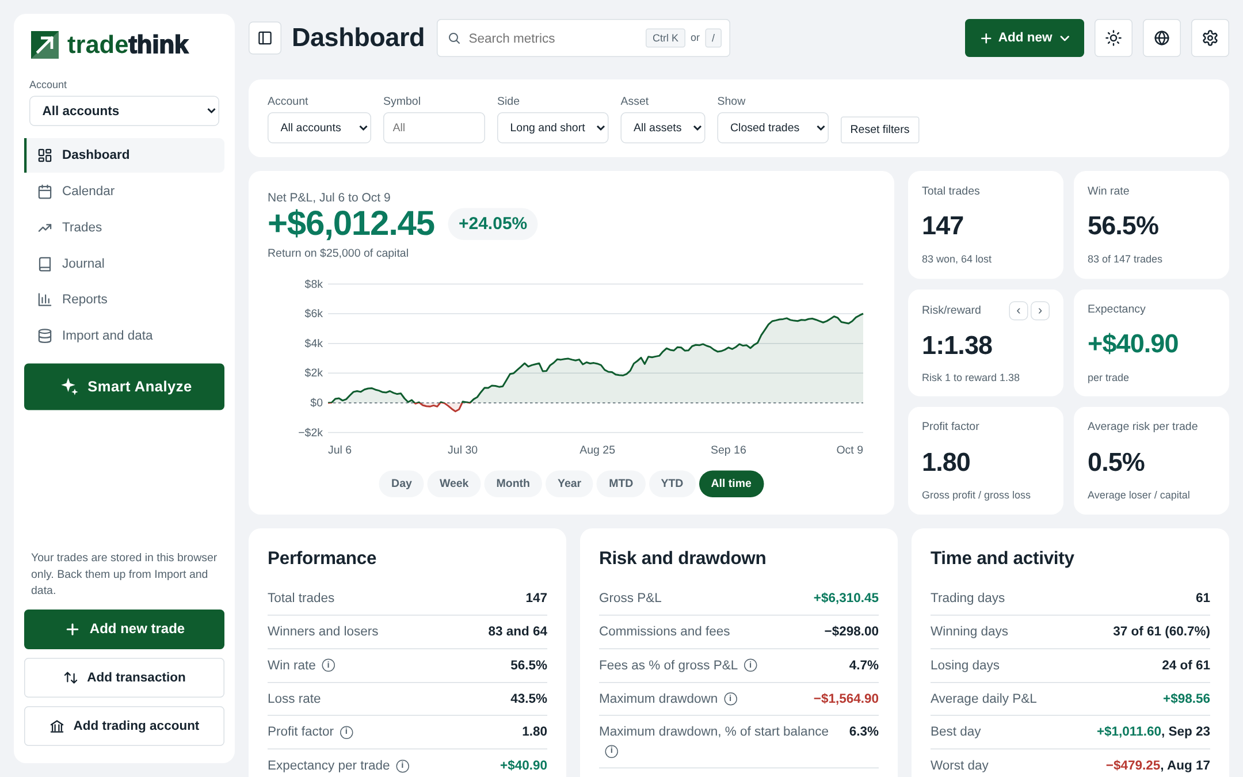Show info for Fees as % of gross P&L
The width and height of the screenshot is (1243, 777).
pos(750,665)
